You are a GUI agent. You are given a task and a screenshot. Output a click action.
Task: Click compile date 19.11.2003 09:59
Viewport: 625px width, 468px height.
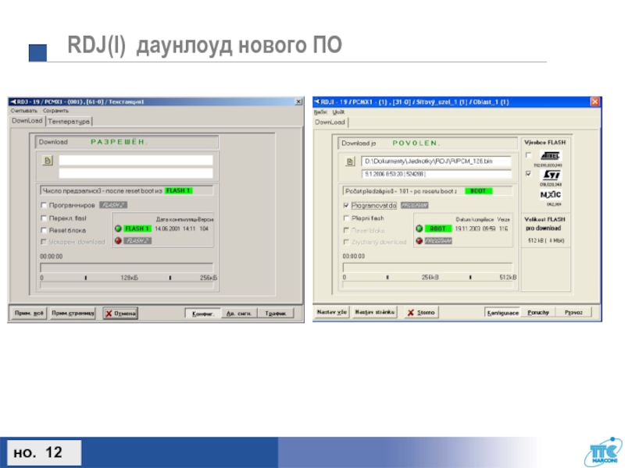point(475,229)
